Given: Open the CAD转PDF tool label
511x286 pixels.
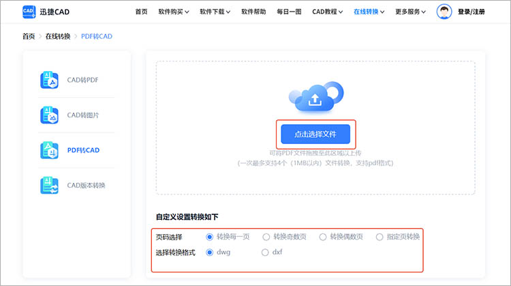Looking at the screenshot, I should tap(82, 80).
